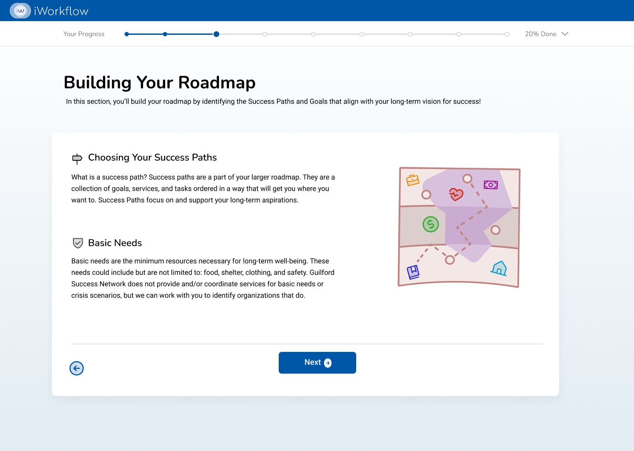Click the Your Progress label
This screenshot has height=451, width=634.
point(84,34)
